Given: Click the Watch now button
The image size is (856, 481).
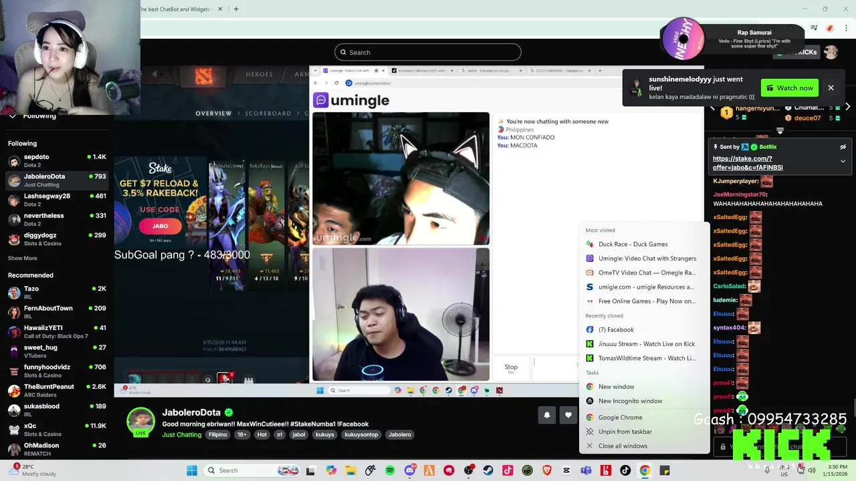Looking at the screenshot, I should pos(790,88).
